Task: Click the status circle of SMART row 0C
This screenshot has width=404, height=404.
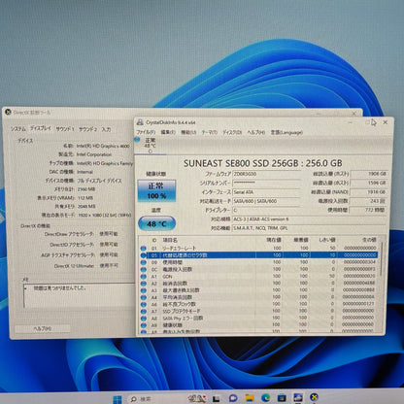Action: click(x=143, y=269)
